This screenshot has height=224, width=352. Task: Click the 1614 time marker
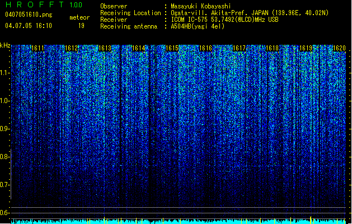[139, 48]
